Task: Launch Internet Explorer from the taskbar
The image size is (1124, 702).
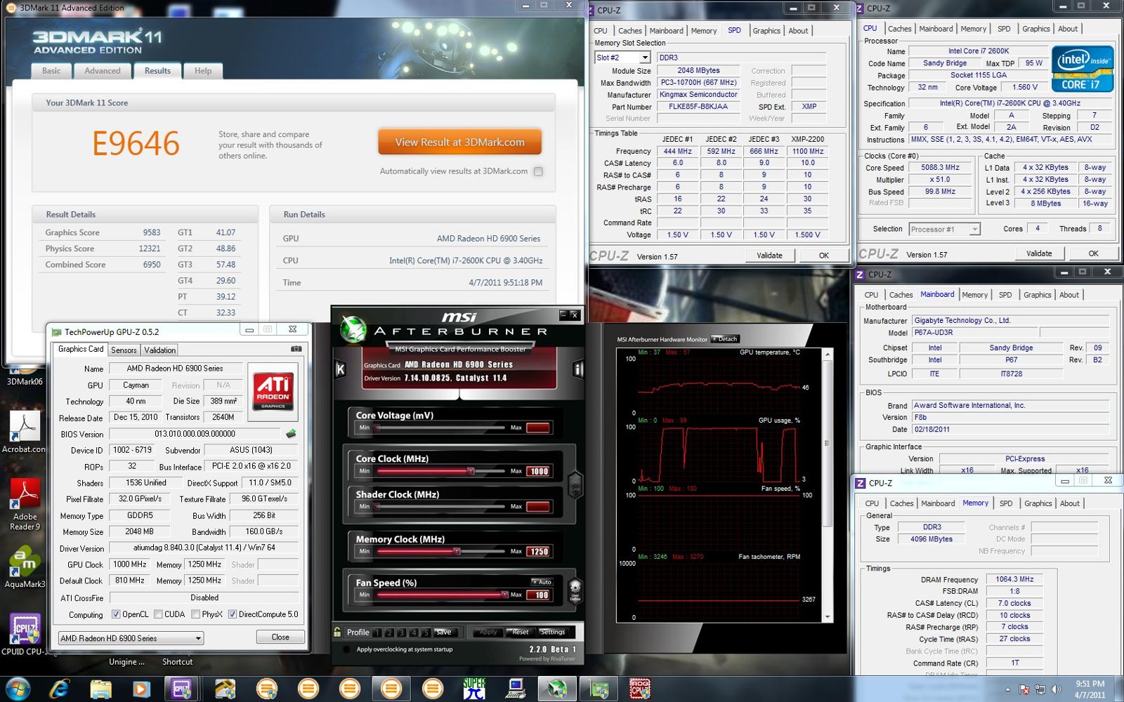Action: [59, 689]
